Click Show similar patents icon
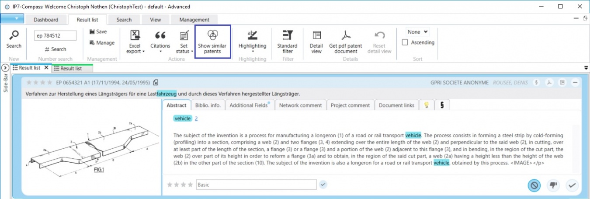This screenshot has width=590, height=199. [x=212, y=35]
